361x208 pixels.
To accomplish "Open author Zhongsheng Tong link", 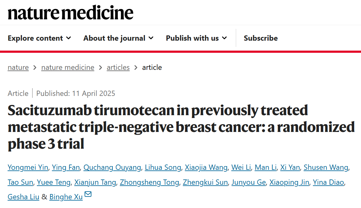I will tap(149, 182).
